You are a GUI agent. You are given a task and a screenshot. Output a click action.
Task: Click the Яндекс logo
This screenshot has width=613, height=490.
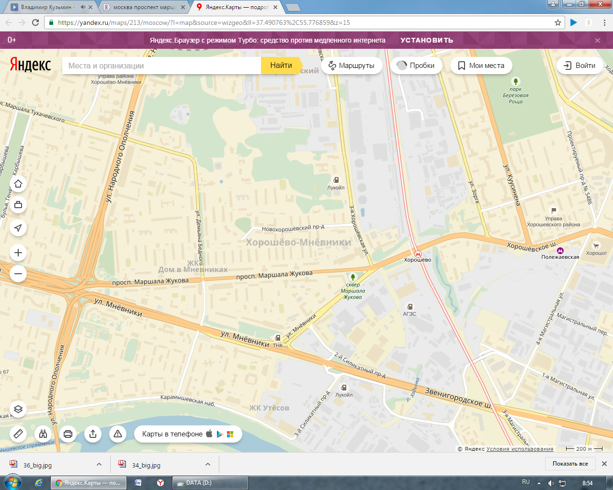point(30,65)
